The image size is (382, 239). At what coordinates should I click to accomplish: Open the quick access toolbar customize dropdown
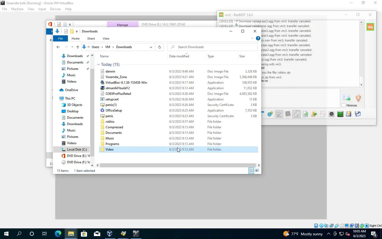click(77, 31)
